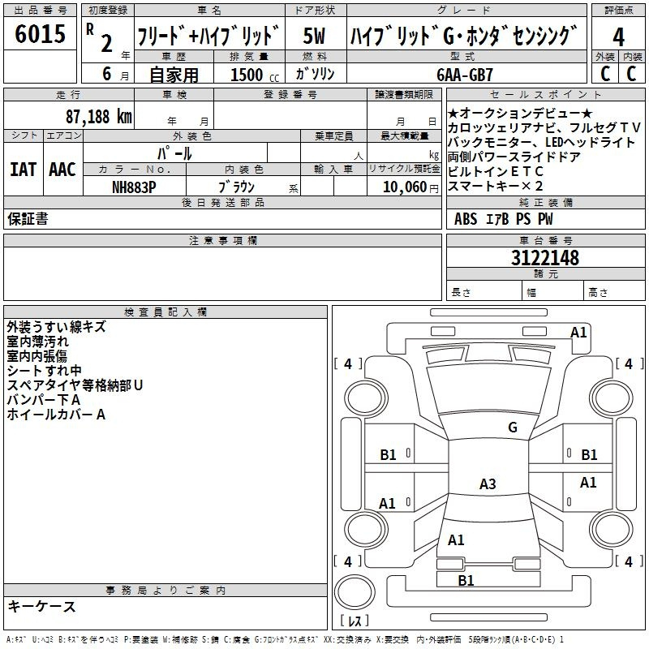This screenshot has width=649, height=649.
Task: Select the interior grade C
Action: tap(631, 74)
